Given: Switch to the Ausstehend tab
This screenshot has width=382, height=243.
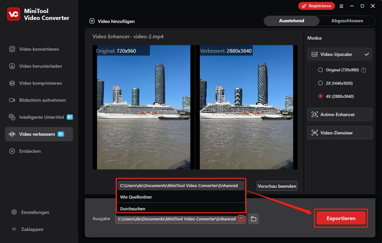Looking at the screenshot, I should coord(291,21).
